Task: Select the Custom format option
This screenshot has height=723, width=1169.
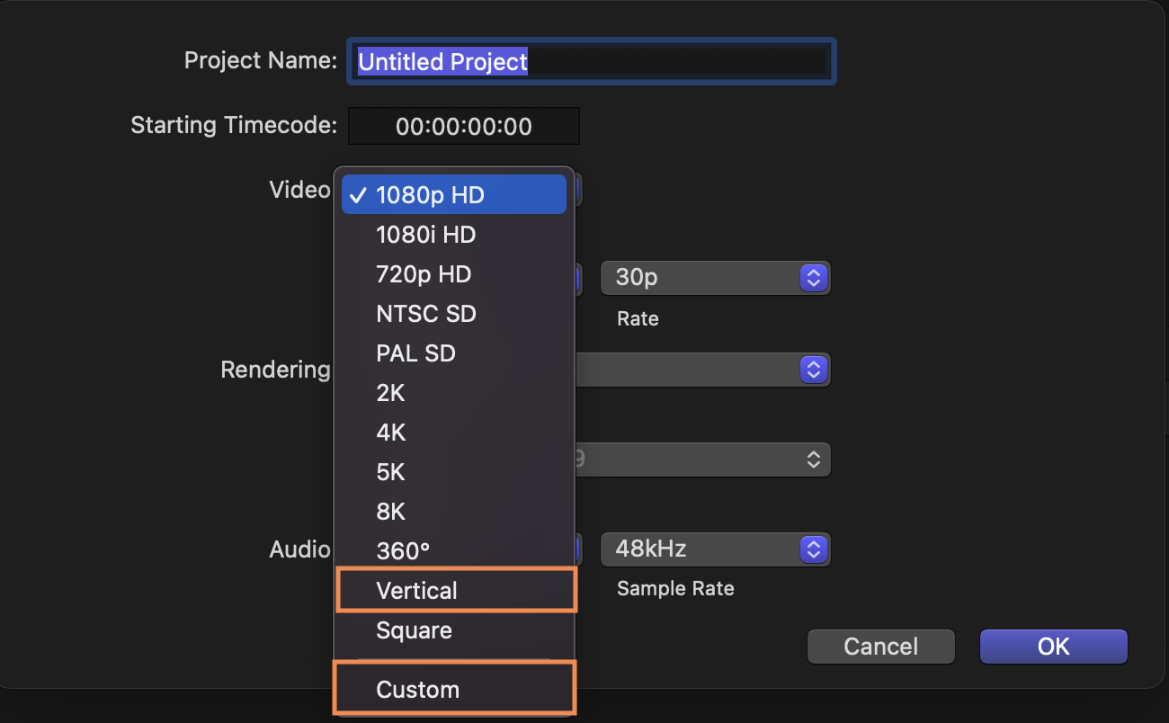Action: click(x=454, y=690)
